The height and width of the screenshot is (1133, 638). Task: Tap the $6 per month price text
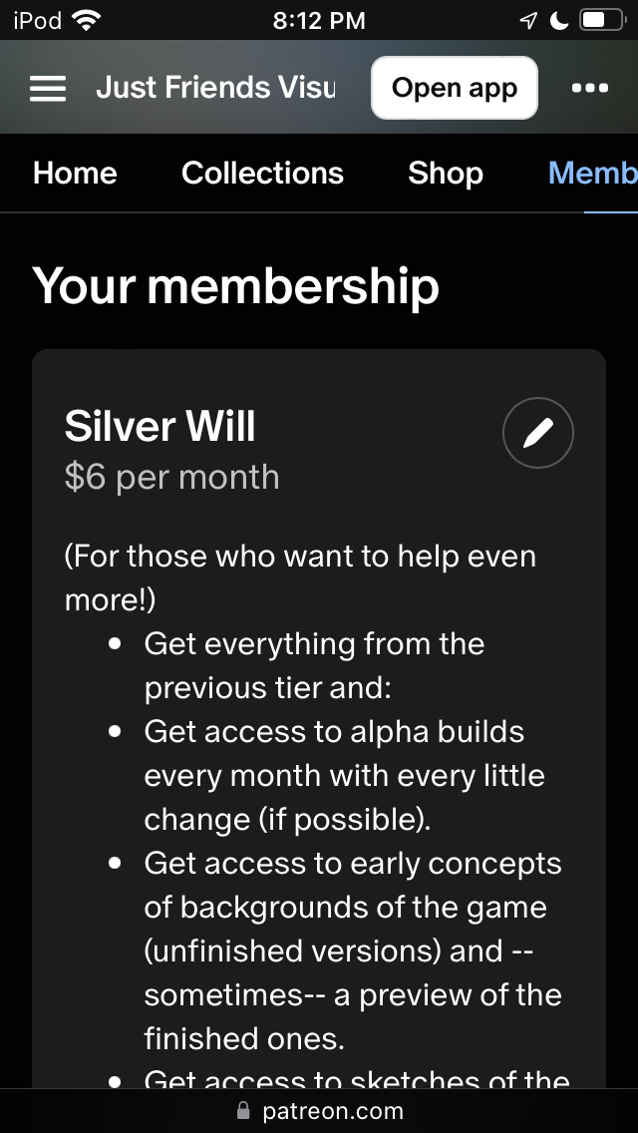[171, 477]
